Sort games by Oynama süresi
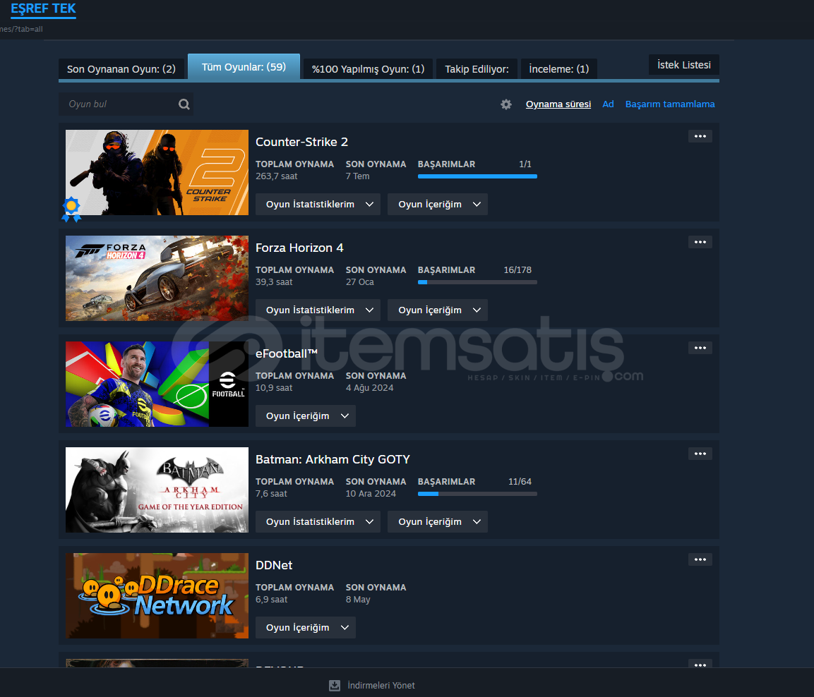Image resolution: width=814 pixels, height=697 pixels. click(558, 104)
